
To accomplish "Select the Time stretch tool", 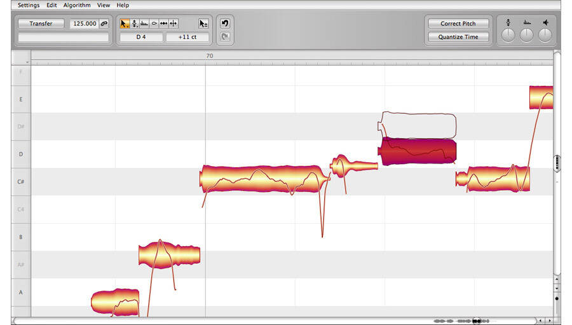I will point(164,24).
